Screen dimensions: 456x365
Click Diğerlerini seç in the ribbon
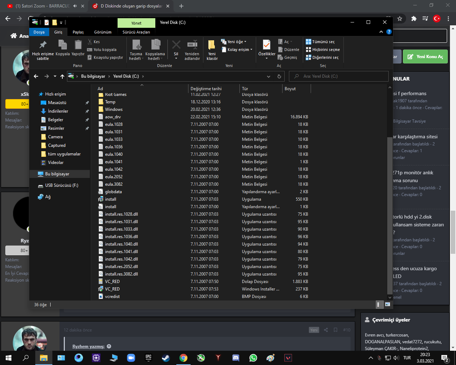point(322,57)
